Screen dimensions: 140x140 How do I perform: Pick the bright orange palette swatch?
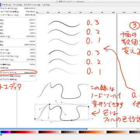tap(93, 132)
